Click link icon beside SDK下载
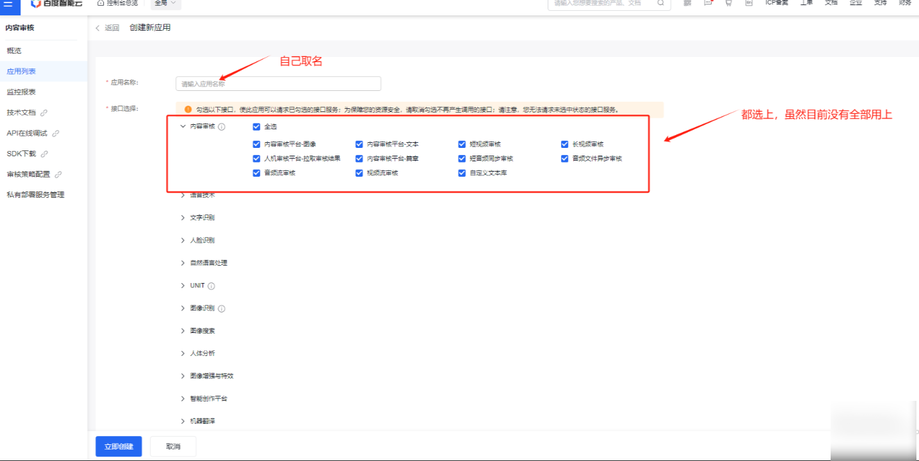Viewport: 919px width, 461px height. point(44,154)
